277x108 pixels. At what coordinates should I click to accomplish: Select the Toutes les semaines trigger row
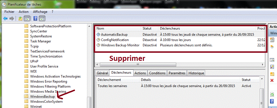tap(178, 86)
